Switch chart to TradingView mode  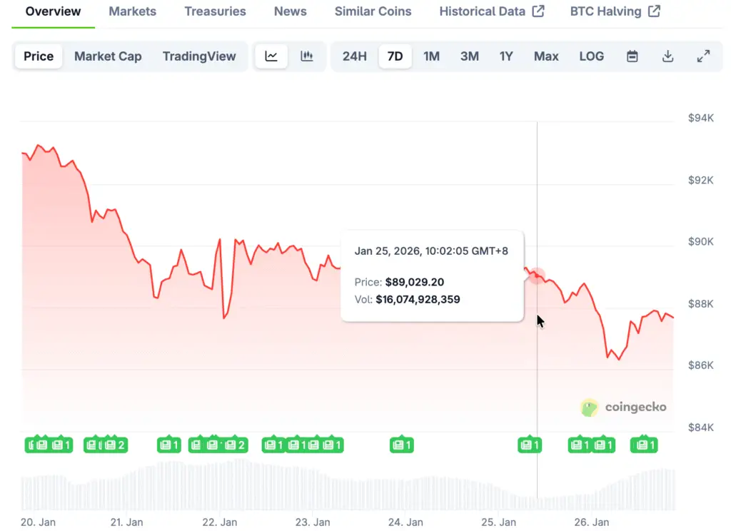pyautogui.click(x=199, y=56)
